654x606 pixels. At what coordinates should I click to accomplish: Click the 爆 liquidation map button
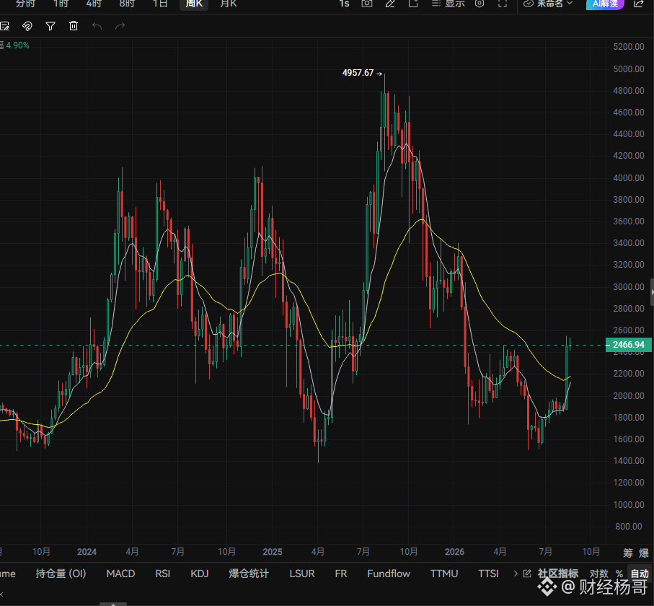click(644, 553)
